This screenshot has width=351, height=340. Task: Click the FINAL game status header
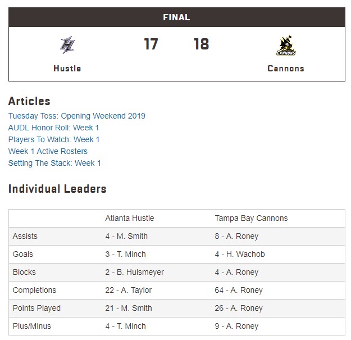176,17
